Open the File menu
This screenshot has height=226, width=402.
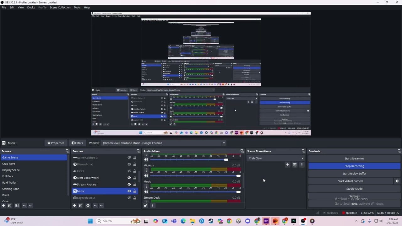click(x=4, y=8)
